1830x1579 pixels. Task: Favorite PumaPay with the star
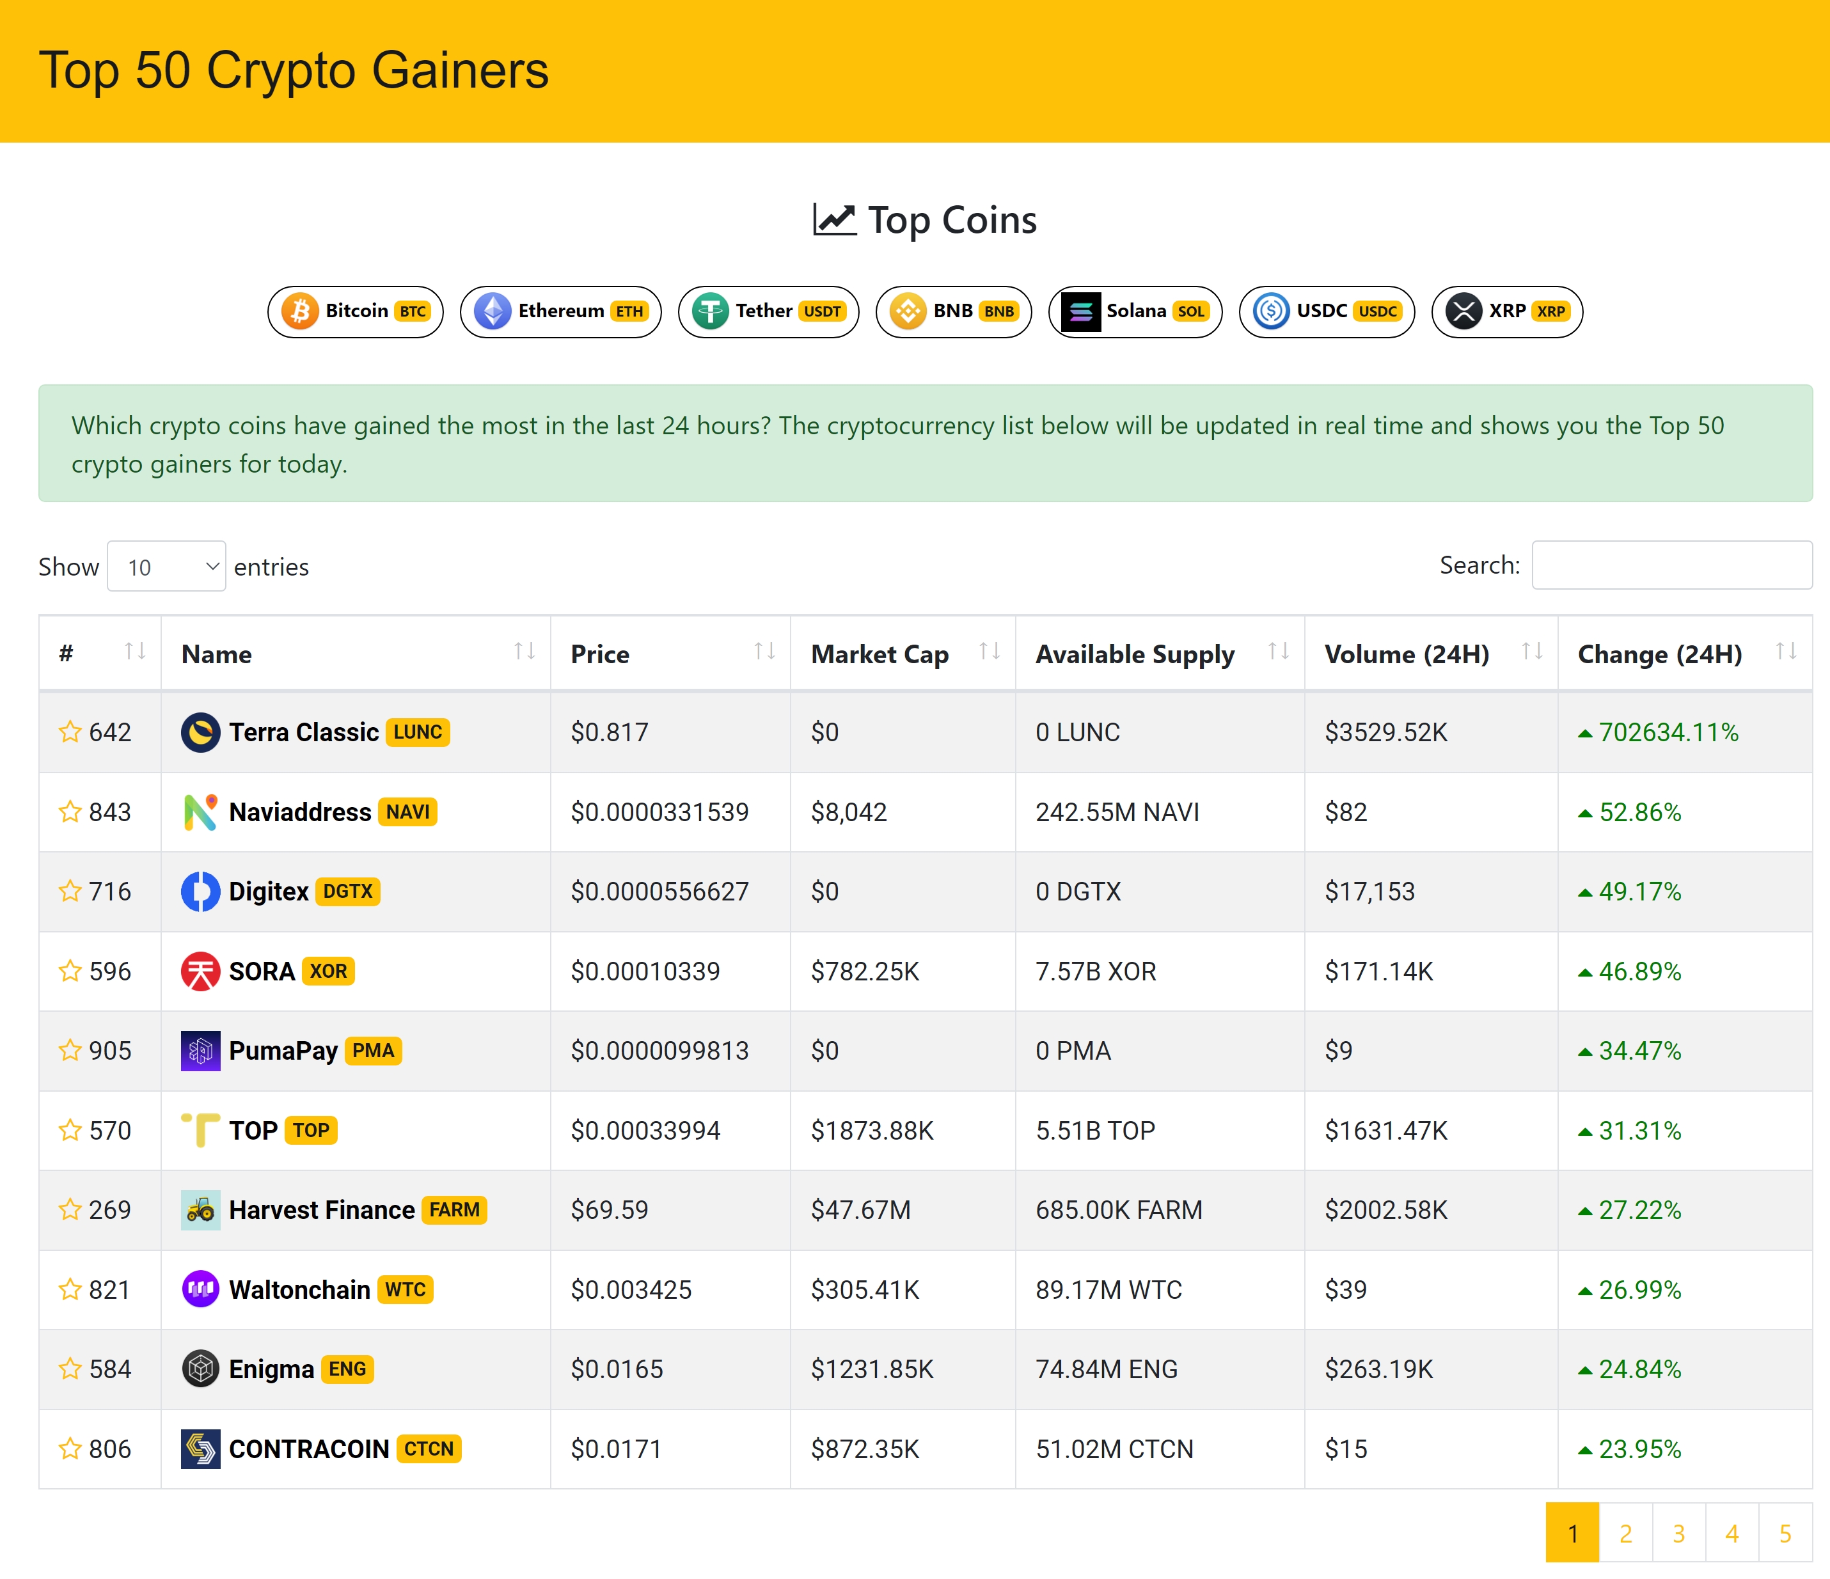click(70, 1050)
